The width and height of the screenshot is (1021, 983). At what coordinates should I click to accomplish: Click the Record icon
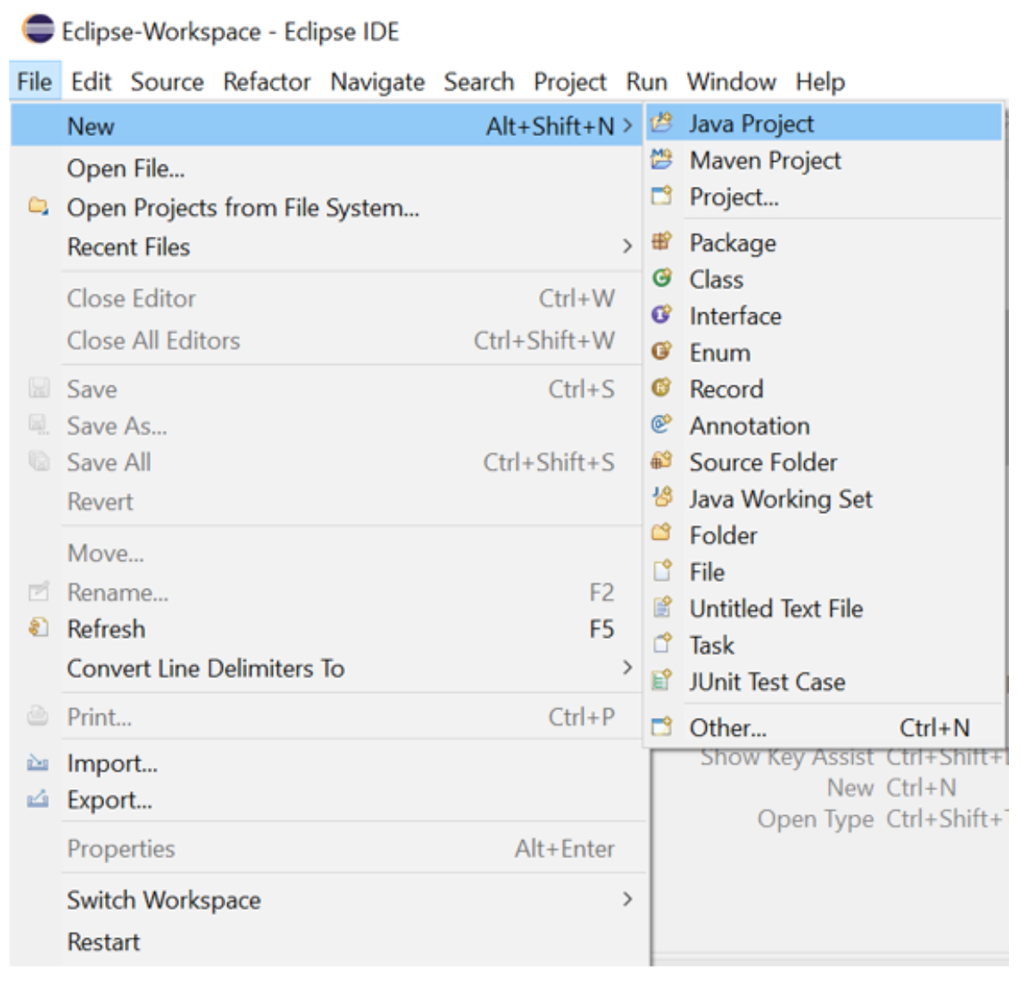click(661, 388)
